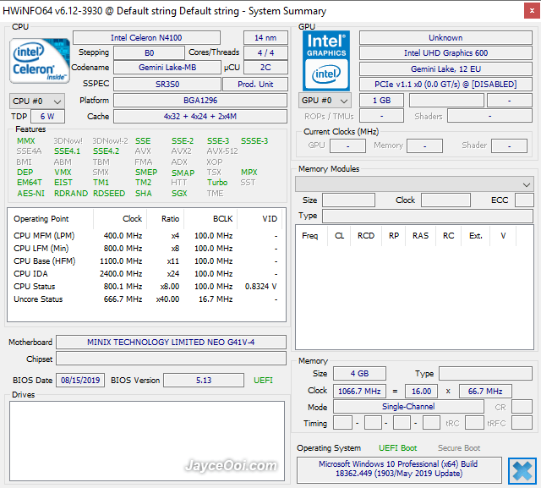Click the RAS column header
Screen dimensions: 541x488
[420, 236]
